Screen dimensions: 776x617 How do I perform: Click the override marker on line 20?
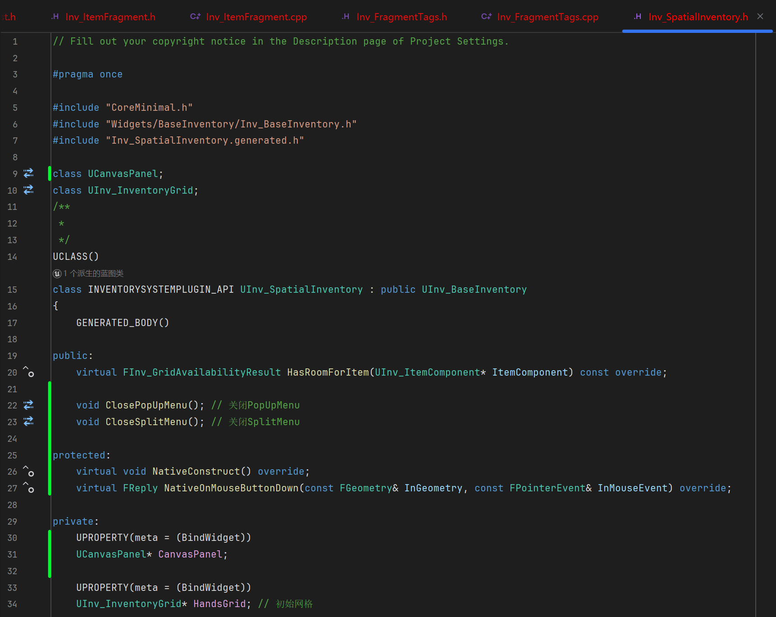coord(28,372)
